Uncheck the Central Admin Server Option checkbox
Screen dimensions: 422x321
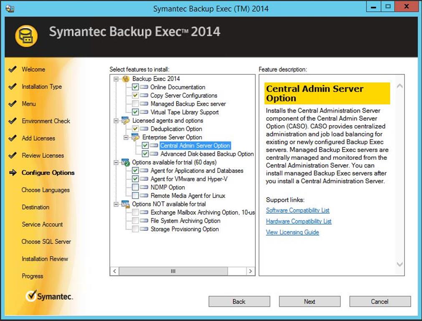(x=145, y=146)
